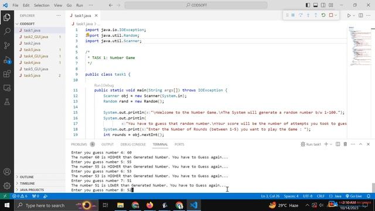Restart the debug session
Screen dimensions: 375x211
(323, 15)
